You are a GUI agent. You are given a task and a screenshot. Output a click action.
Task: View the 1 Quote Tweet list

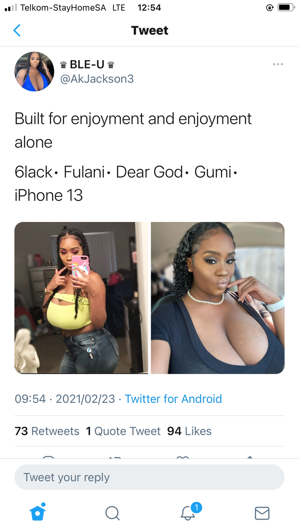coord(123,431)
